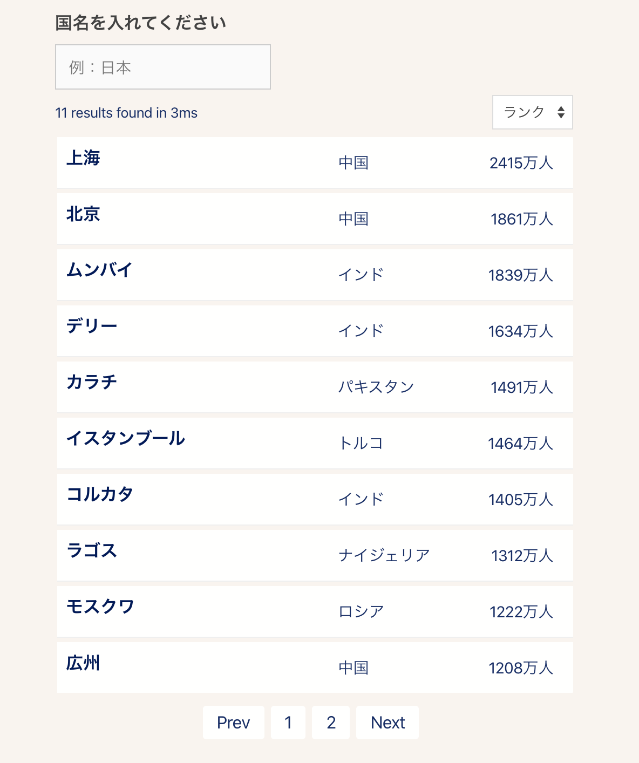This screenshot has height=763, width=639.
Task: Click the パキスタン country label
Action: [376, 387]
